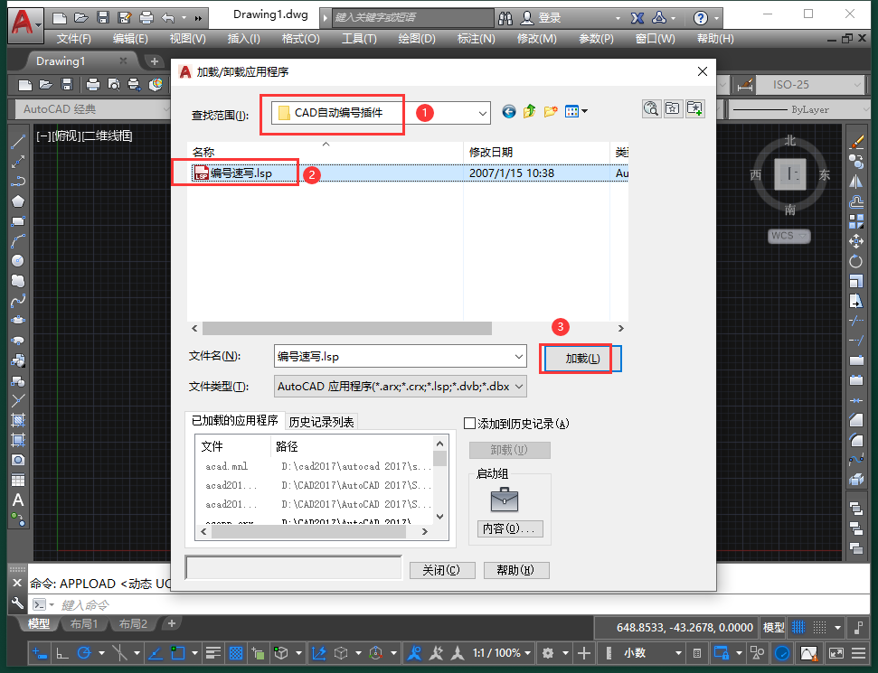Open 绘图(D) menu

pyautogui.click(x=417, y=39)
